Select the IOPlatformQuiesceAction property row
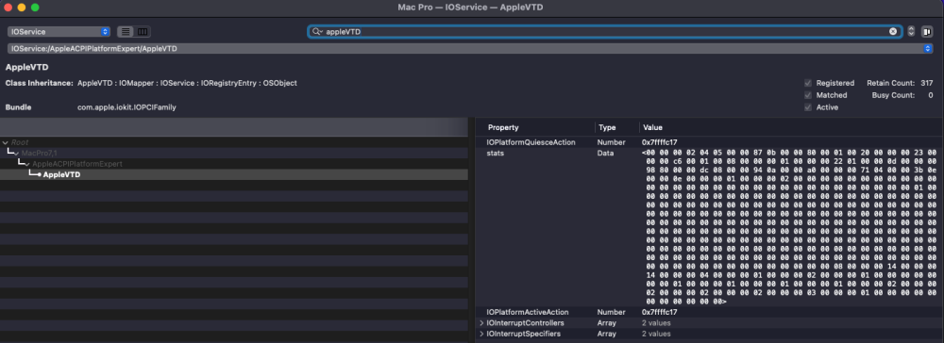This screenshot has width=944, height=343. [x=710, y=142]
